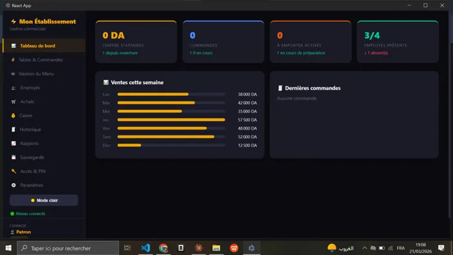Focus the Windows taskbar search field
453x255 pixels.
[68, 248]
